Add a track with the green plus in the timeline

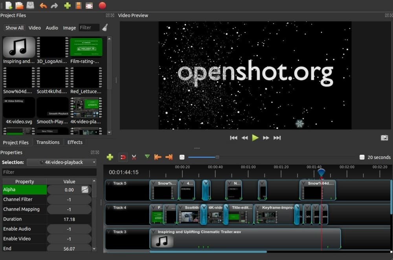click(x=110, y=157)
